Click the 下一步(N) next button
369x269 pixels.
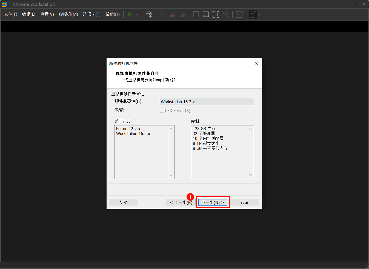213,202
